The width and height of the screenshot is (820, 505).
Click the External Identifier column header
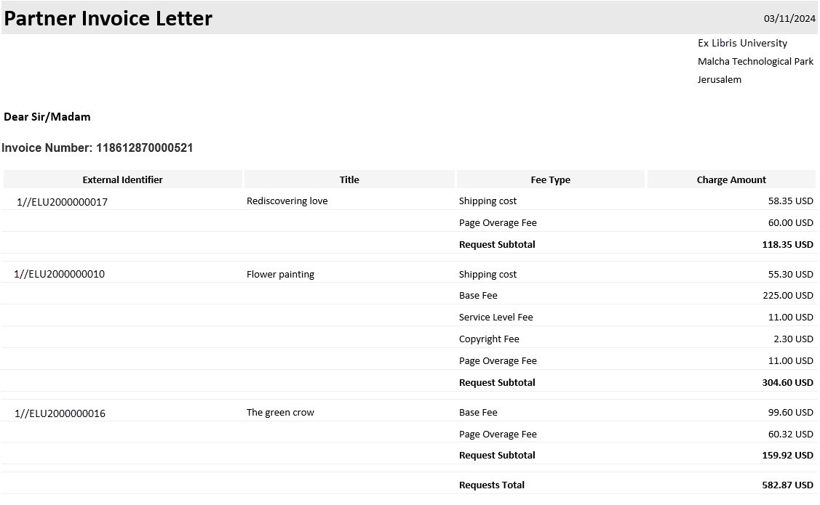click(x=122, y=179)
